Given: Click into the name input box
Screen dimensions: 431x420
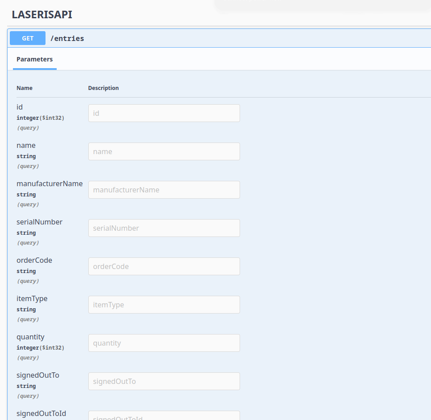Looking at the screenshot, I should coord(164,151).
